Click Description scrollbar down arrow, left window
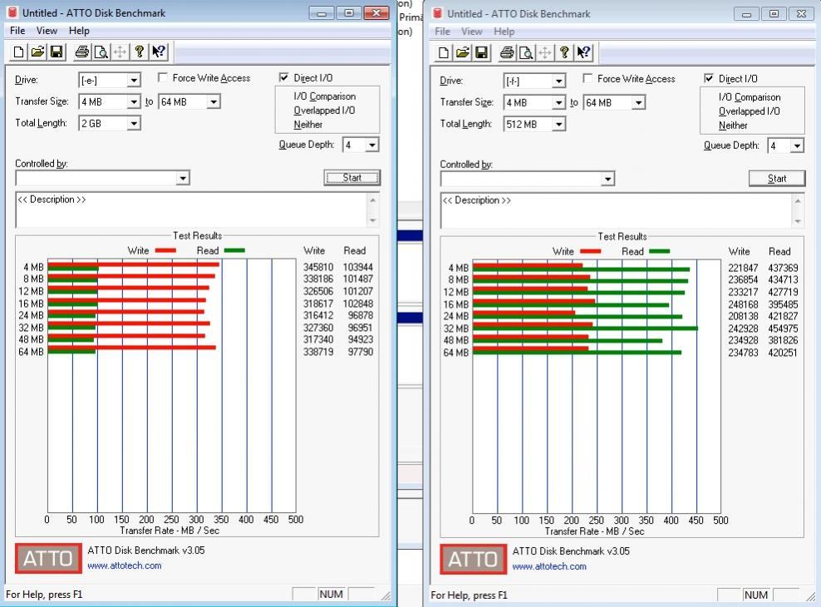The width and height of the screenshot is (821, 607). 373,220
